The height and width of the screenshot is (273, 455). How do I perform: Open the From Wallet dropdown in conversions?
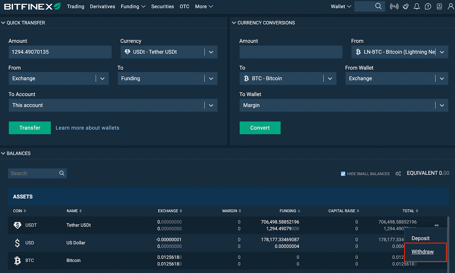(x=397, y=79)
